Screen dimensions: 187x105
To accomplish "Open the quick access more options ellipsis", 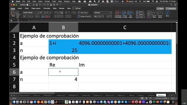I will click(x=60, y=5).
